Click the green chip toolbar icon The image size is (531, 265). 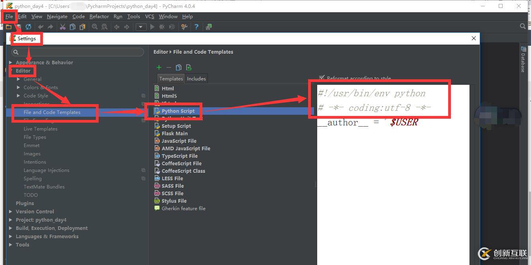pos(209,27)
